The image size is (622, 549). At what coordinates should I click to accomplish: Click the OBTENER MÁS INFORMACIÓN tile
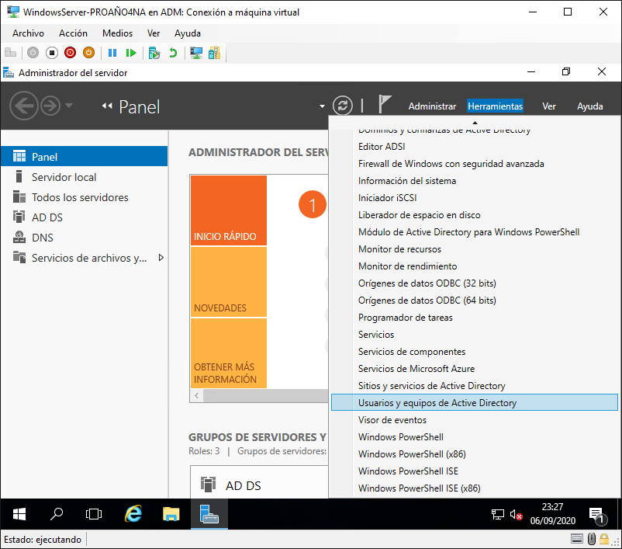pos(229,353)
